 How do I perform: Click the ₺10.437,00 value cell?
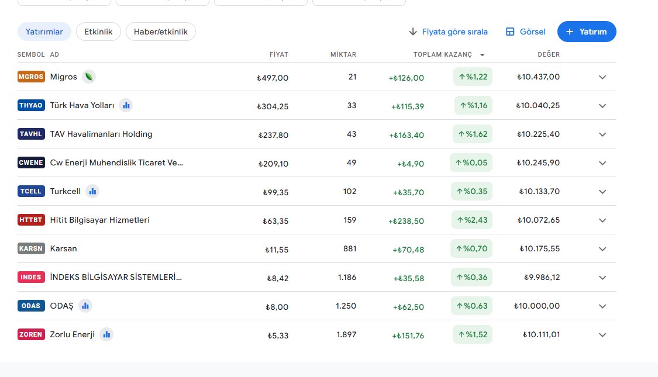click(x=539, y=77)
